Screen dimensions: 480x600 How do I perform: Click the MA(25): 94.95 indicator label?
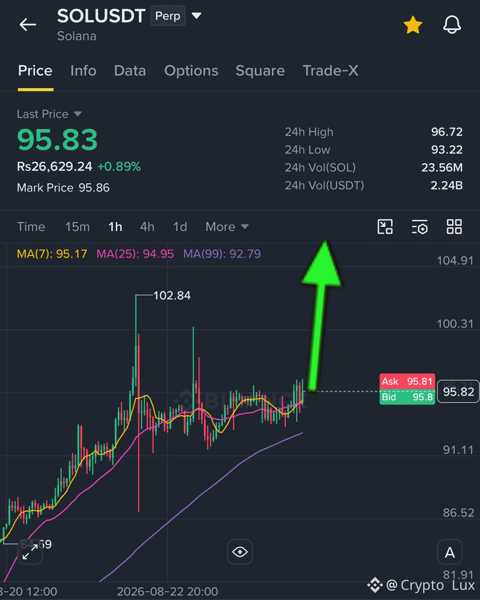coord(135,254)
